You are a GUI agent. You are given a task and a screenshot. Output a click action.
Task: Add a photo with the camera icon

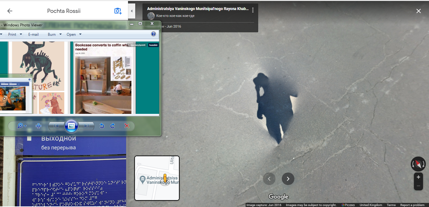click(x=118, y=11)
